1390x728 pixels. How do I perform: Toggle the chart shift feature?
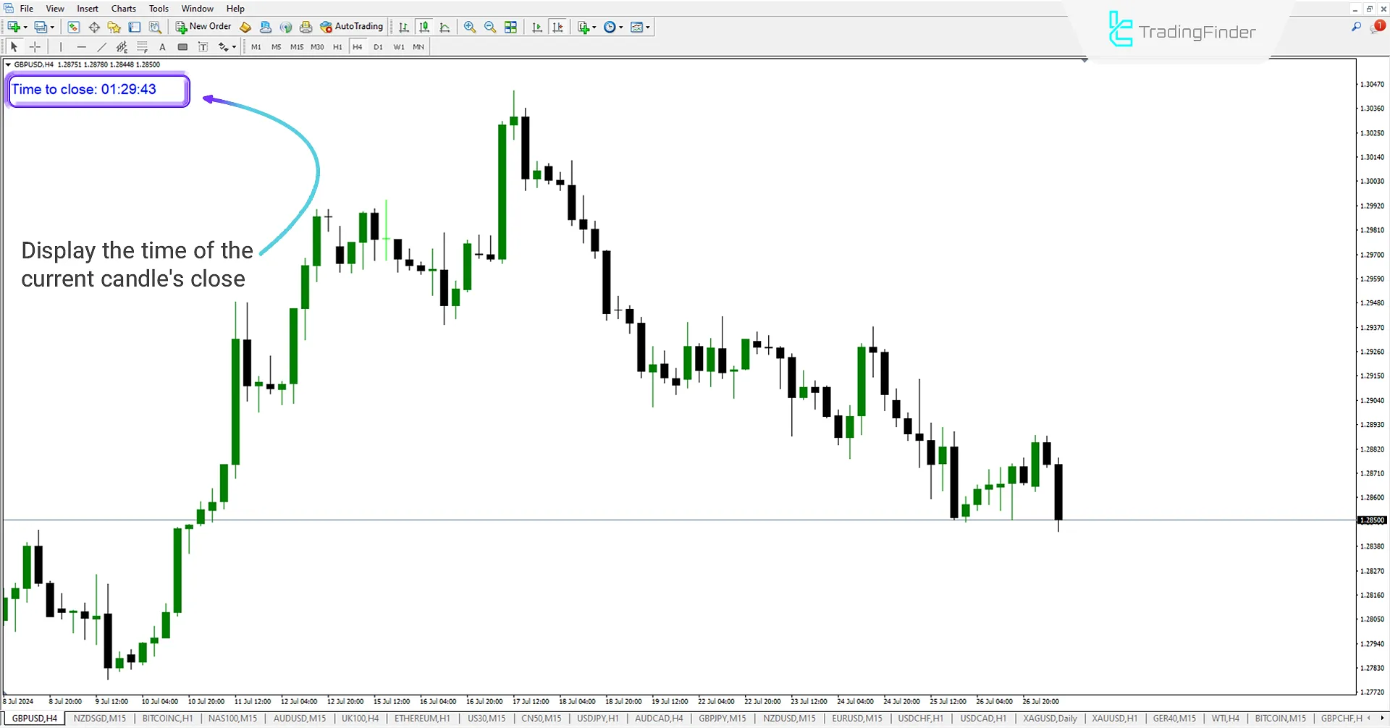click(558, 27)
